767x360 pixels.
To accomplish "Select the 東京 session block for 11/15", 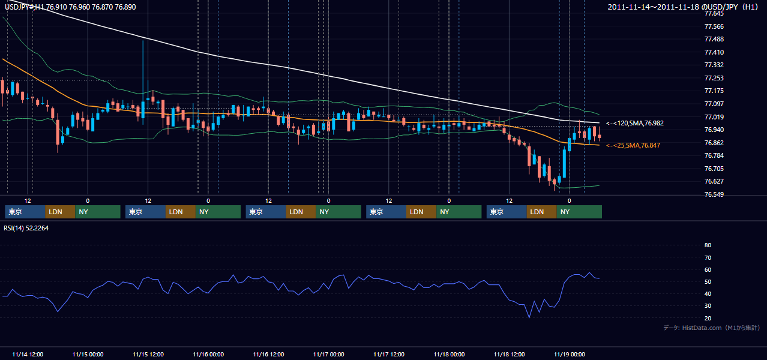I will 145,212.
